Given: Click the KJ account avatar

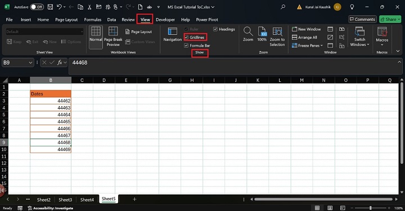Looking at the screenshot, I should (337, 7).
